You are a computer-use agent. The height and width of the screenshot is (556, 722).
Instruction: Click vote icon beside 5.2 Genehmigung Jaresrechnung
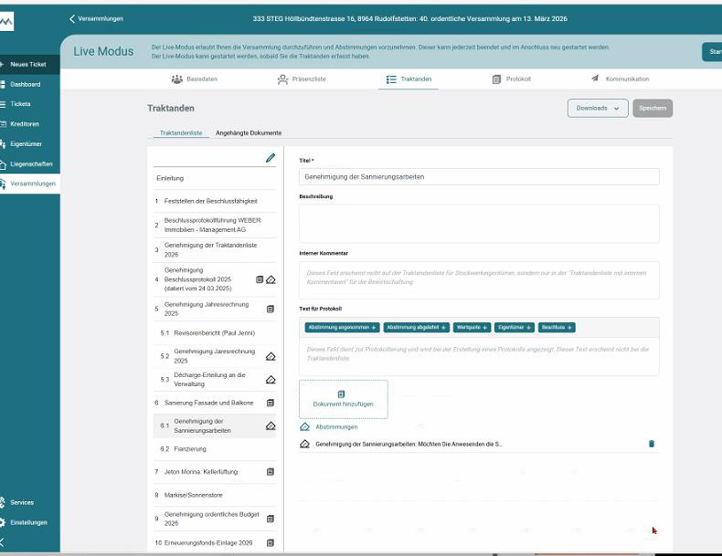tap(271, 356)
